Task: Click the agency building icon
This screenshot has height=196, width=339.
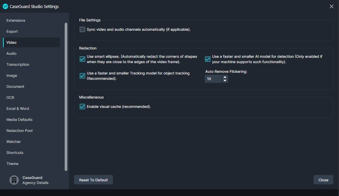Action: 14,180
